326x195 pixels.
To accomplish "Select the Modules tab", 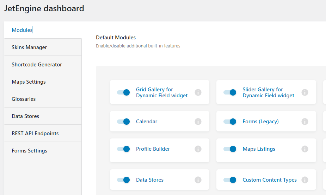I will 43,30.
